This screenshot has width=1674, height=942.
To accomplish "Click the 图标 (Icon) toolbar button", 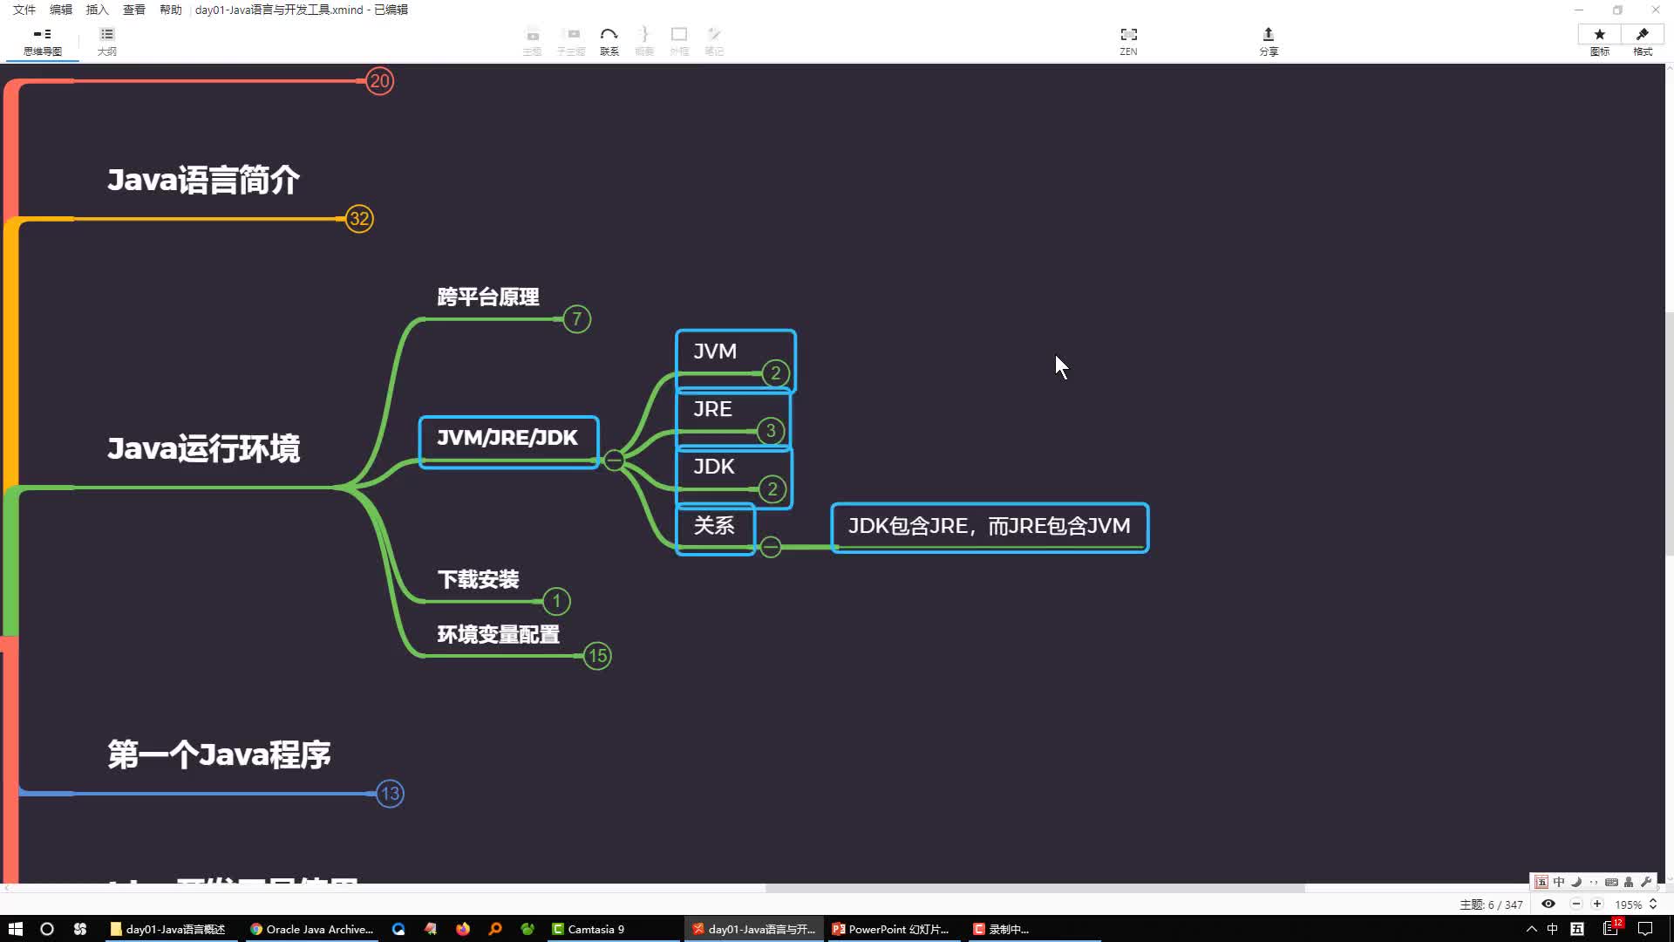I will tap(1597, 40).
